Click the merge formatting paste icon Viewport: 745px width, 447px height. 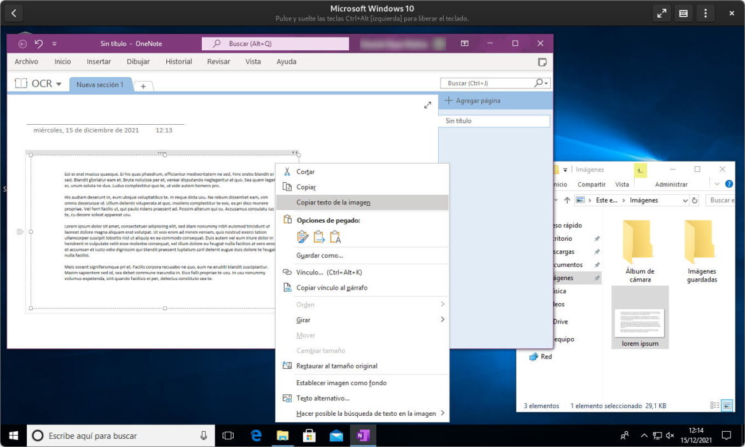[x=319, y=236]
